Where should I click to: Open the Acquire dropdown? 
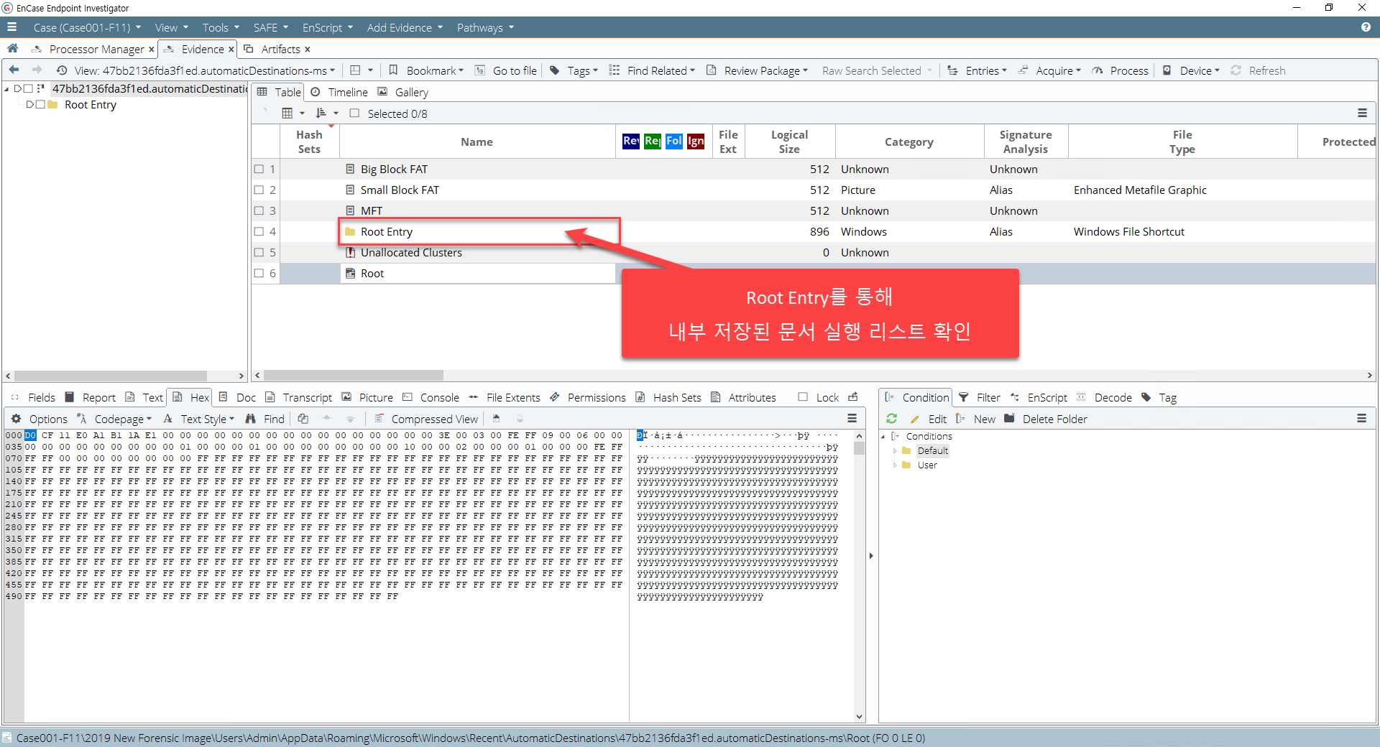[x=1049, y=70]
